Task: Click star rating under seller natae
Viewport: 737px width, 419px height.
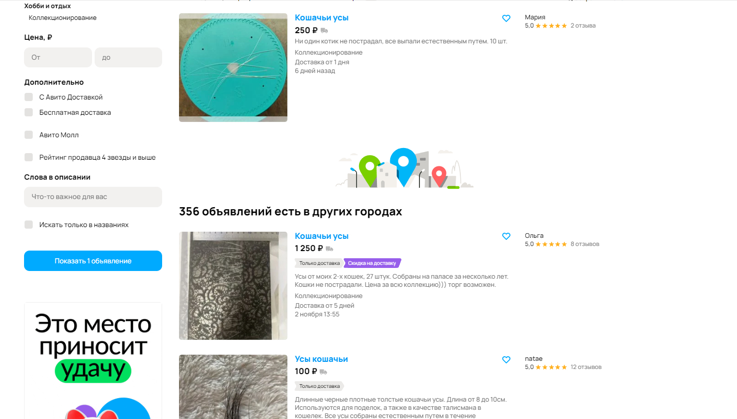Action: pos(551,367)
